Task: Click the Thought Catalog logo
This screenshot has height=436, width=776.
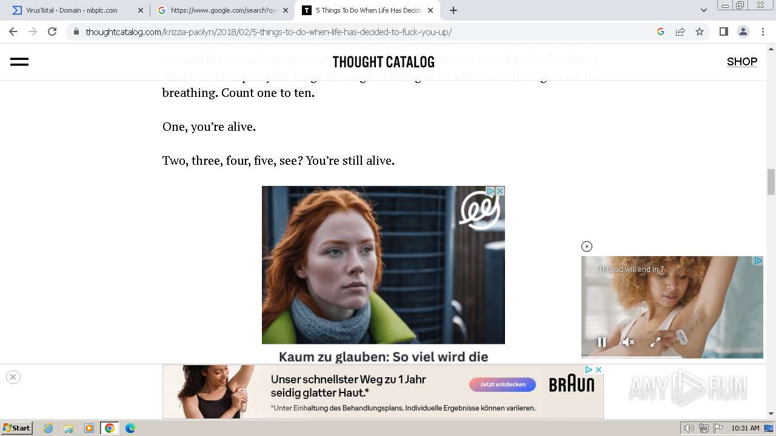Action: pyautogui.click(x=383, y=62)
